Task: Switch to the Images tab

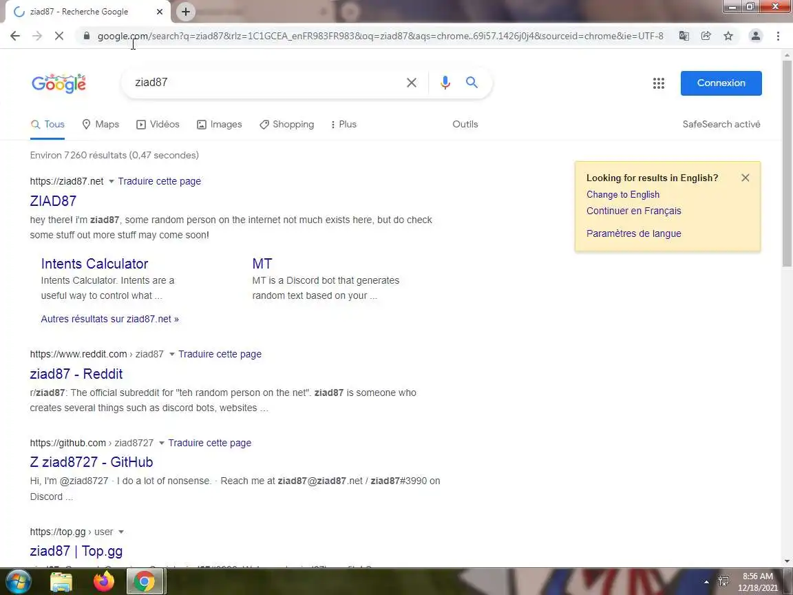Action: point(220,125)
